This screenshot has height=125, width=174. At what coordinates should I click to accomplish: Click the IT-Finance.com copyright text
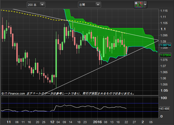pos(13,93)
